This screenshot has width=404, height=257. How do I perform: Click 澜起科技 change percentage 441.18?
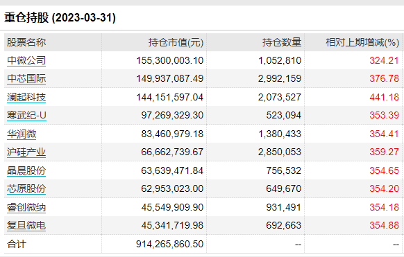click(x=384, y=97)
